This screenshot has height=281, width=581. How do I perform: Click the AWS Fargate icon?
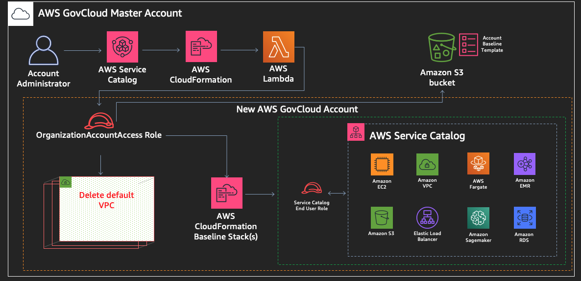point(478,164)
